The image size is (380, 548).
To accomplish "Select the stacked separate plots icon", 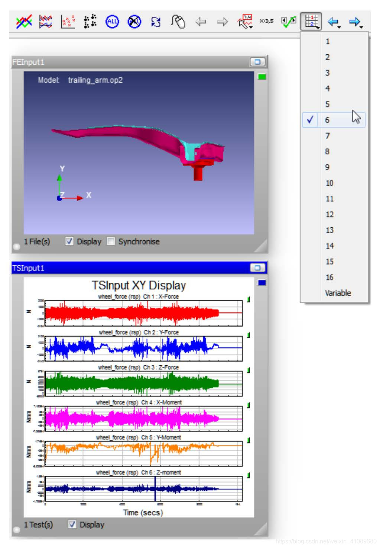I will coord(46,22).
